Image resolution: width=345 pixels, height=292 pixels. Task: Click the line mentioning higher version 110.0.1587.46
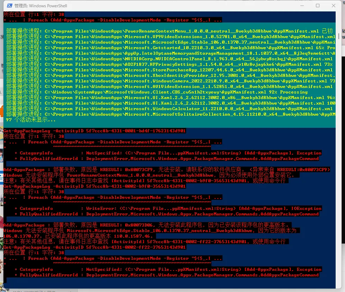(x=80, y=236)
